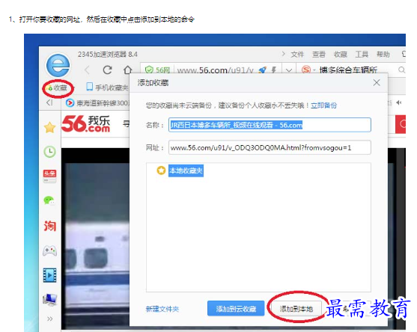This screenshot has width=417, height=332.
Task: Click the 新建文件夹 link
Action: (x=162, y=309)
